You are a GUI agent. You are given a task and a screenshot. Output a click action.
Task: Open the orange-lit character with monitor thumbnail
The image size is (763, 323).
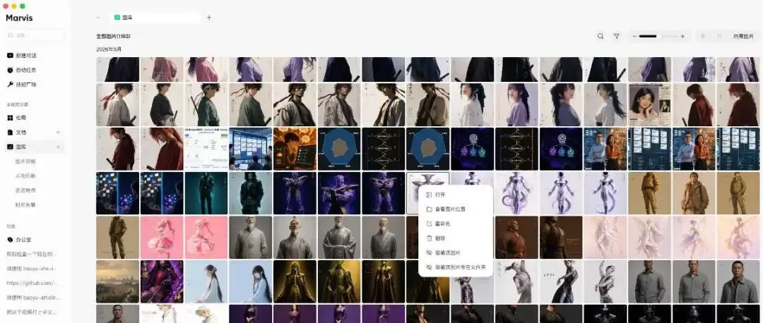click(295, 149)
